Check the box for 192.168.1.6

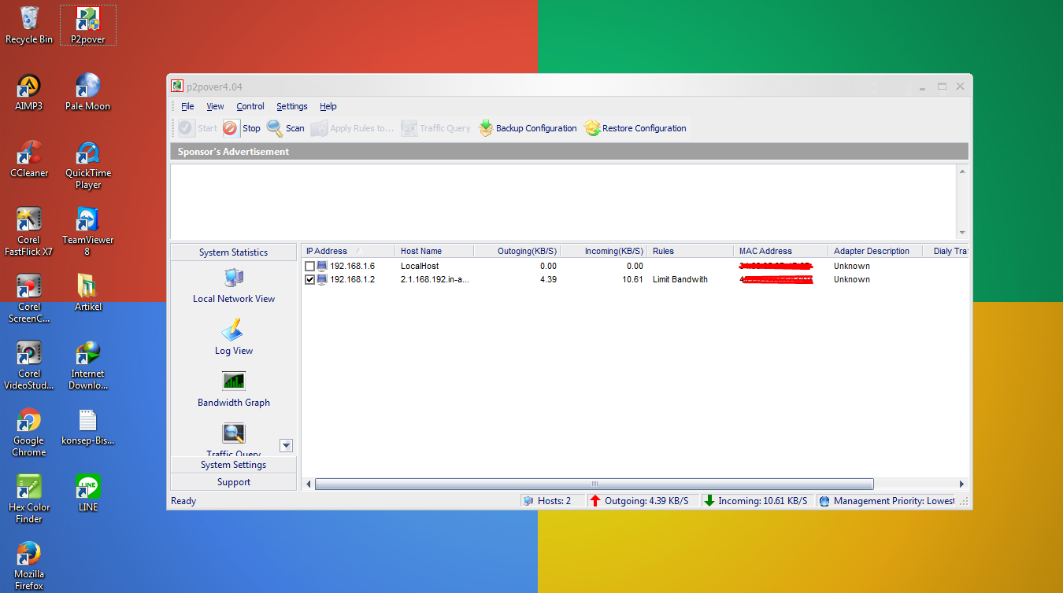(x=309, y=267)
